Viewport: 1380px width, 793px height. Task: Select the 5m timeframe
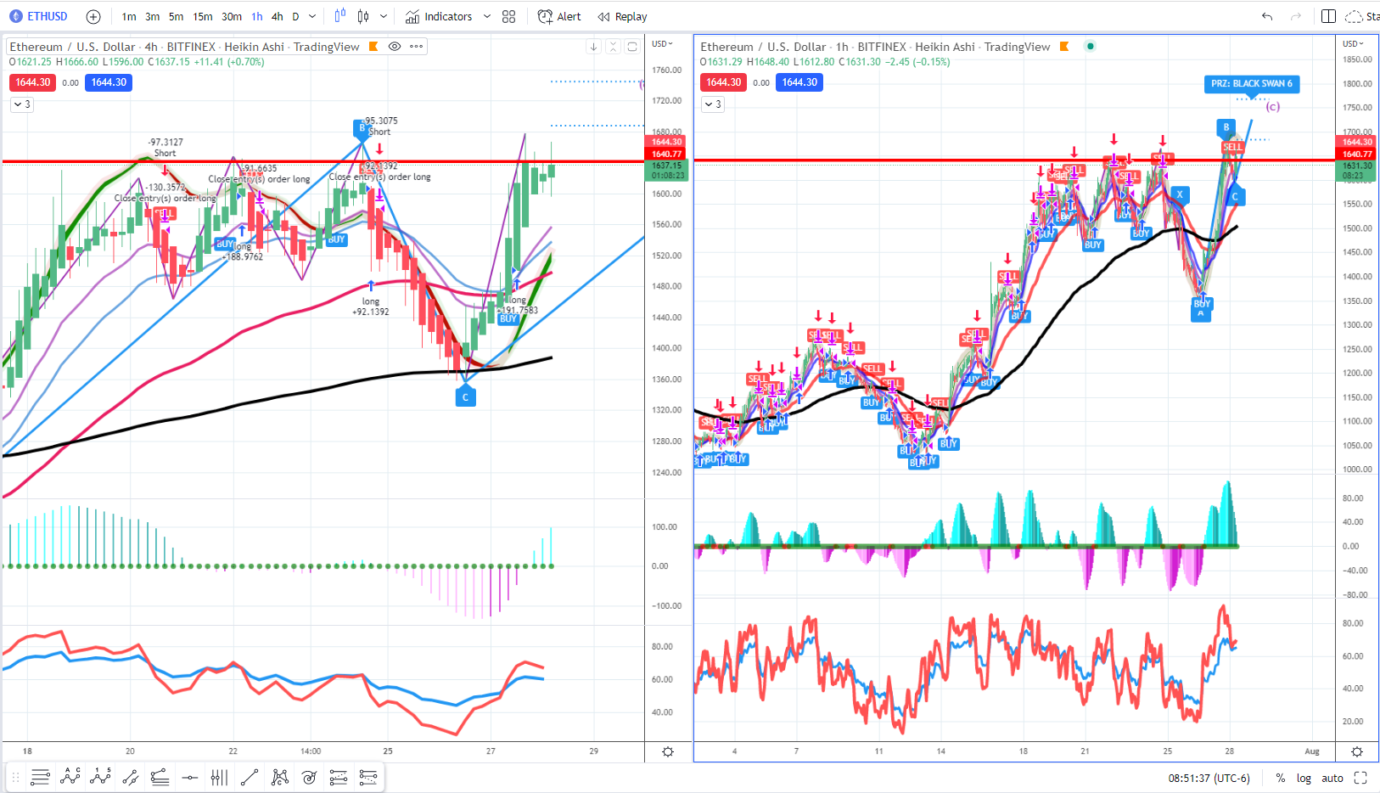[x=176, y=17]
